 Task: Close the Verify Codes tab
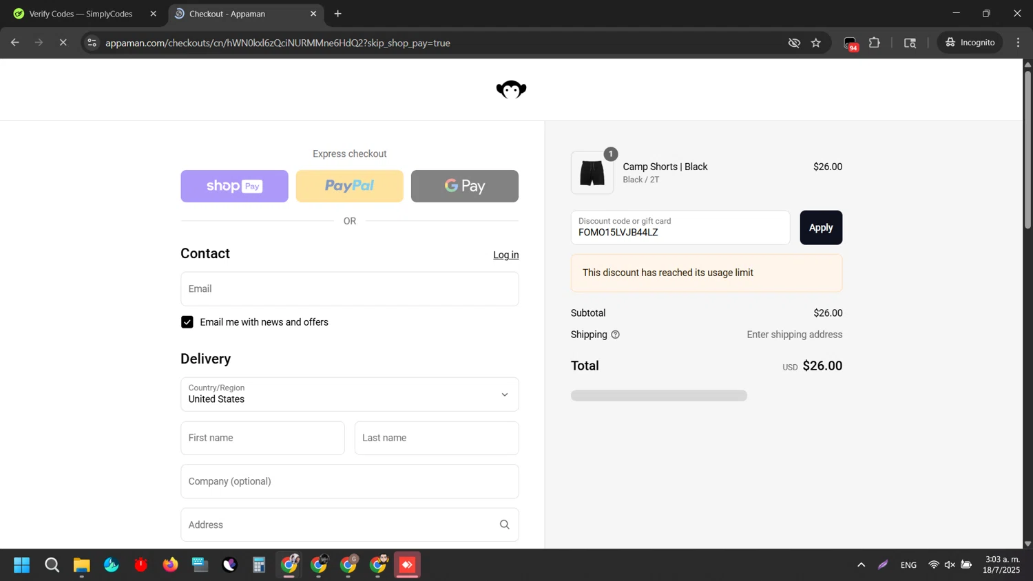153,14
